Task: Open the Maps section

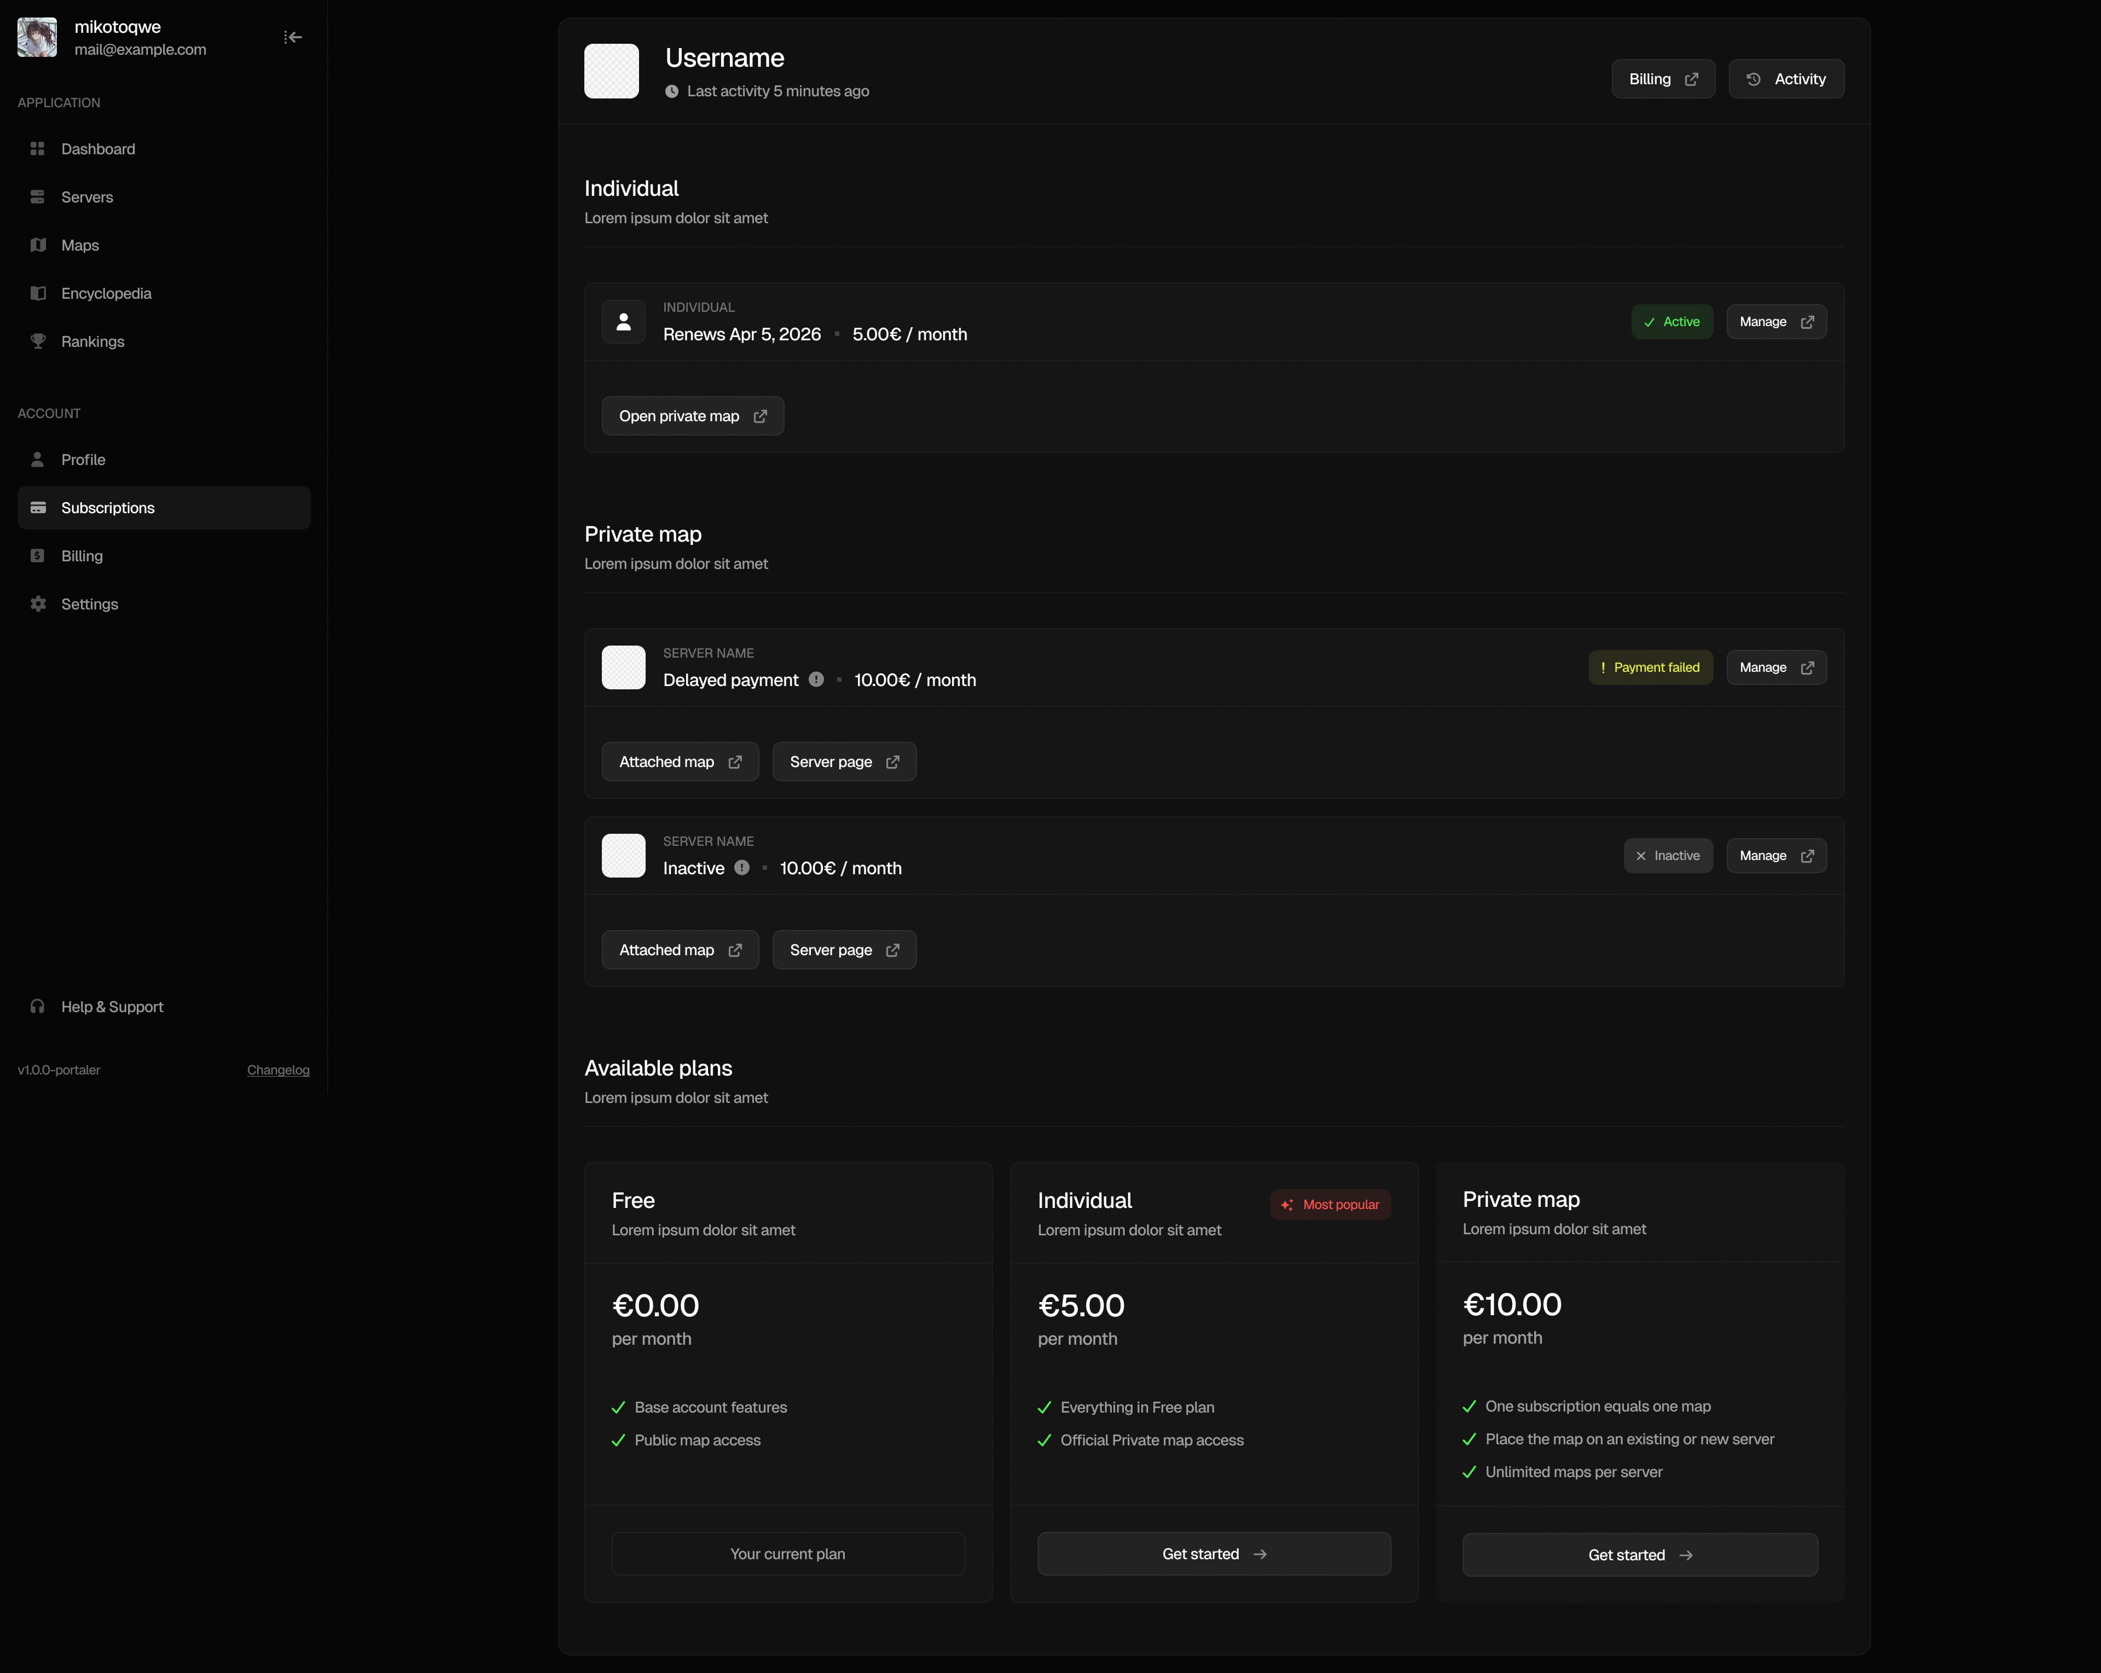Action: (x=164, y=246)
